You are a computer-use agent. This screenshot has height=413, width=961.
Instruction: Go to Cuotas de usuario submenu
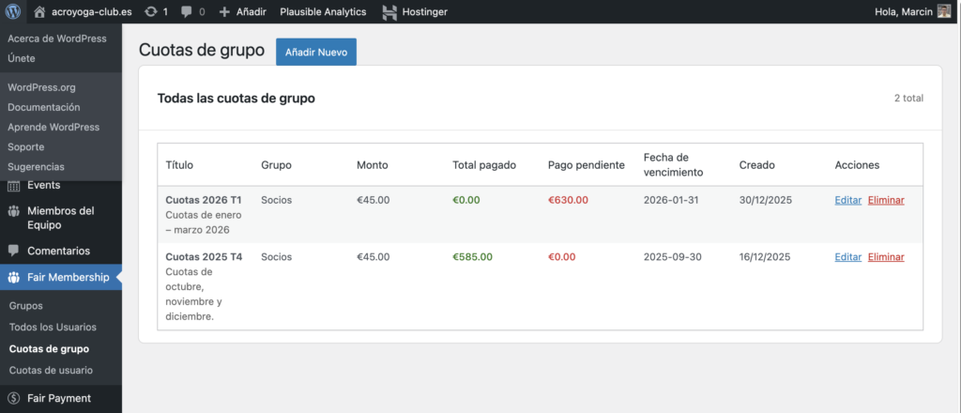(51, 370)
